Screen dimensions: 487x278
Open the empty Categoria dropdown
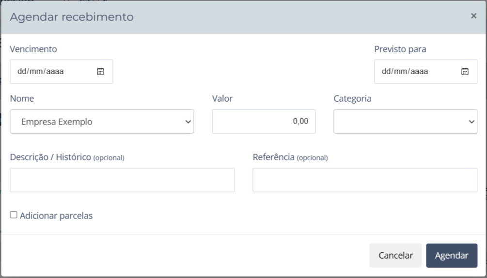click(x=405, y=122)
